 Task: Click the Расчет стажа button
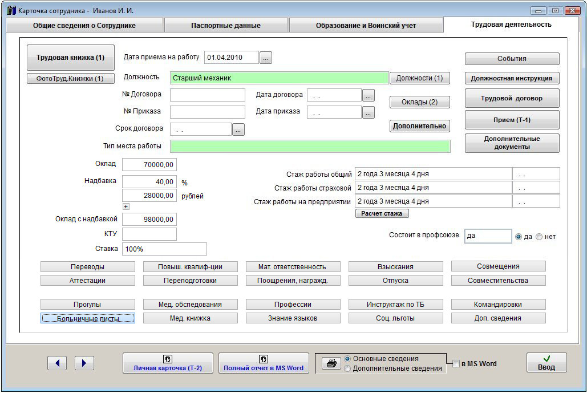coord(382,213)
